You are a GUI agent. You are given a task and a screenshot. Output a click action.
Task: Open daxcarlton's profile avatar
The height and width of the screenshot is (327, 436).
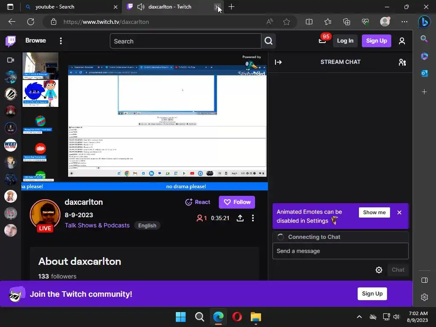tap(45, 214)
